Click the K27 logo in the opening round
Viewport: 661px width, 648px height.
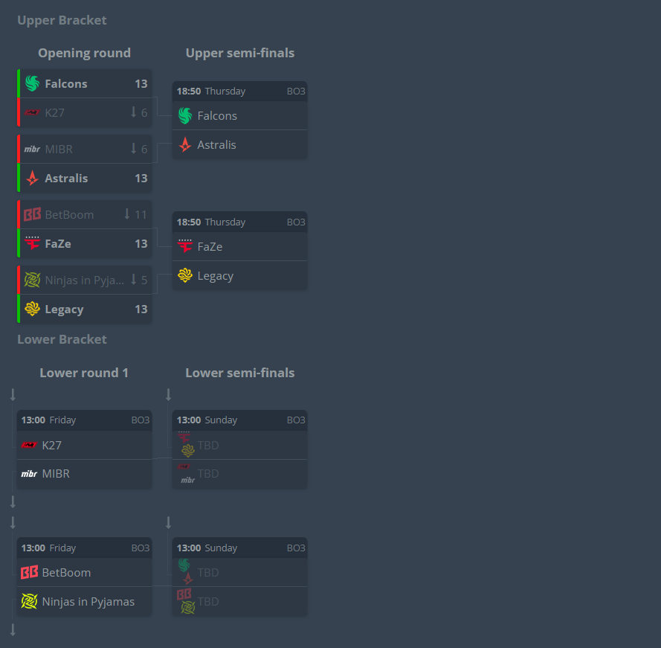(x=32, y=112)
